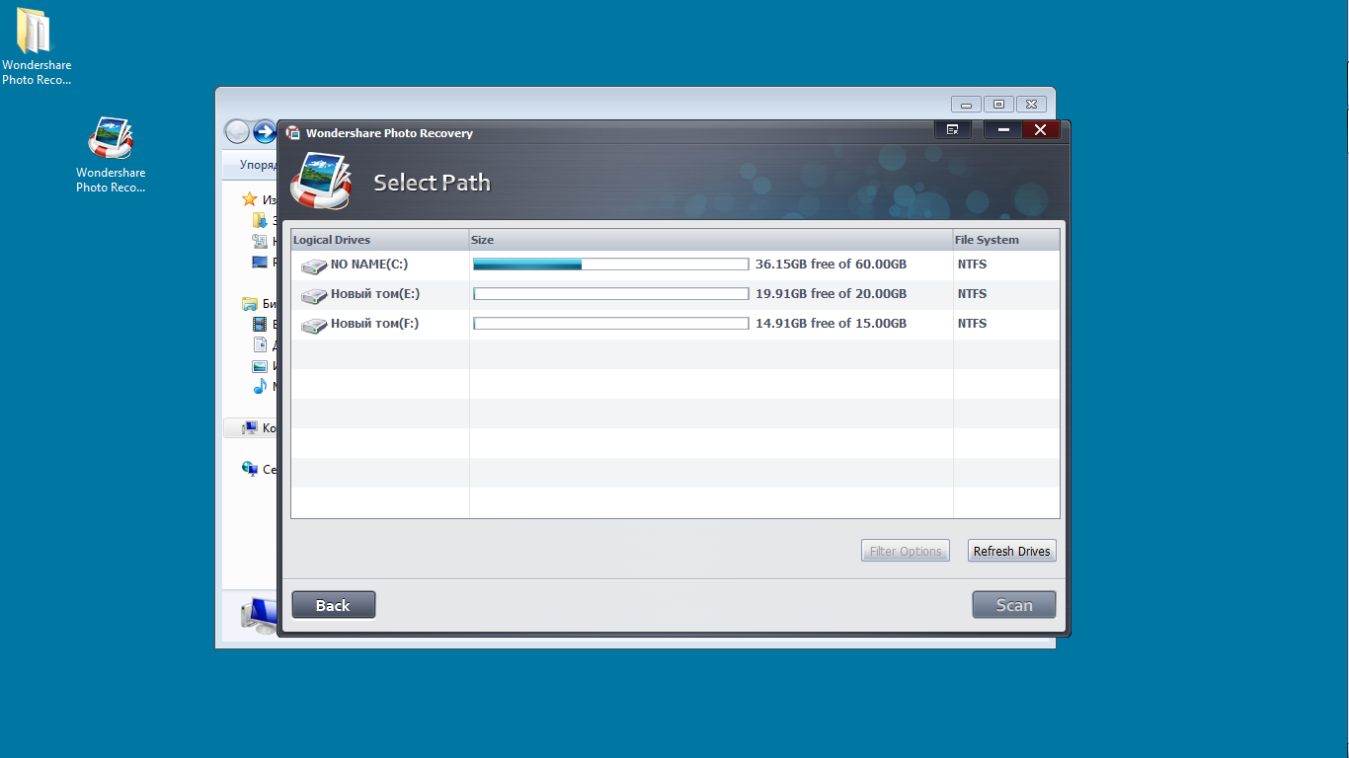Click "14.91GB free of 15.00GB" text
Image resolution: width=1349 pixels, height=758 pixels.
pyautogui.click(x=831, y=324)
